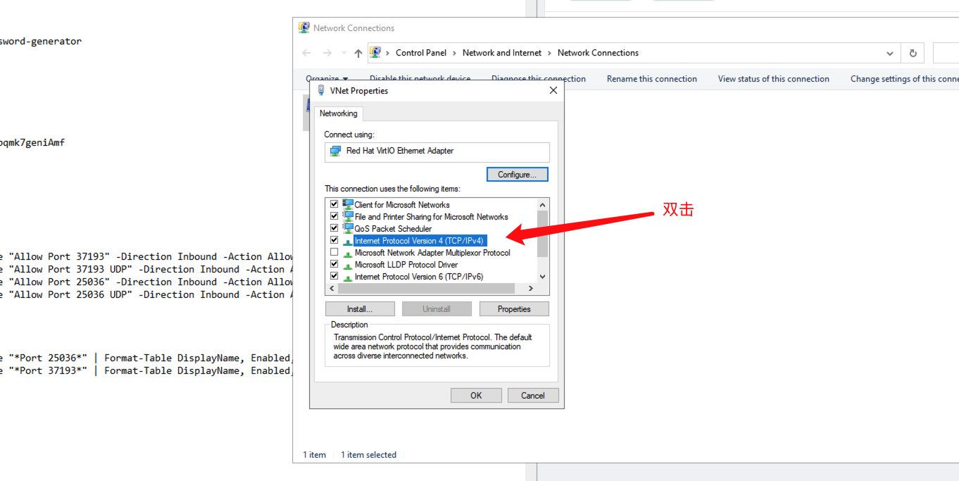This screenshot has width=959, height=481.
Task: Click the LLDP Protocol Driver icon
Action: pos(348,265)
